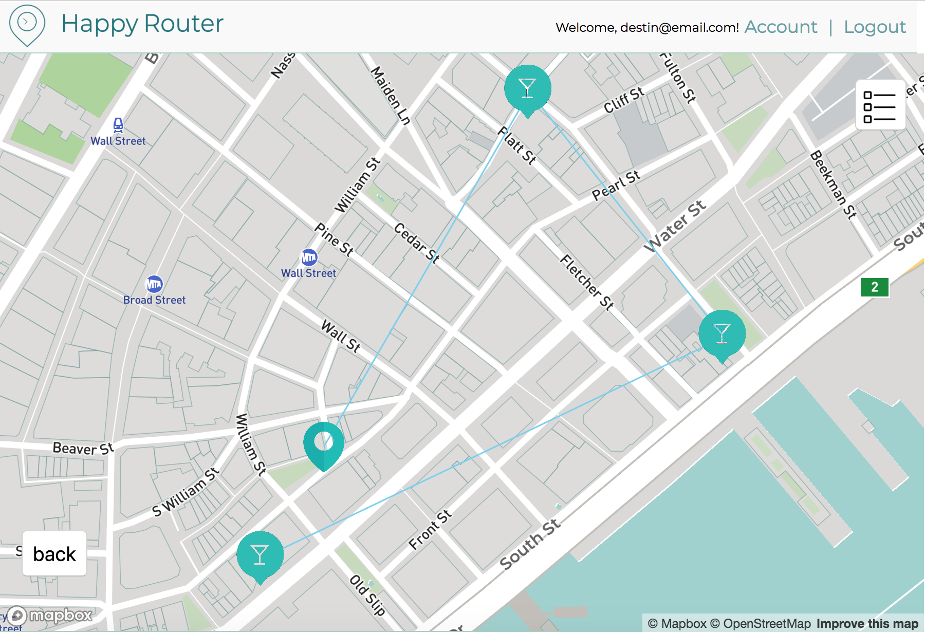Click the Cliff St street label
The image size is (925, 632).
[624, 100]
